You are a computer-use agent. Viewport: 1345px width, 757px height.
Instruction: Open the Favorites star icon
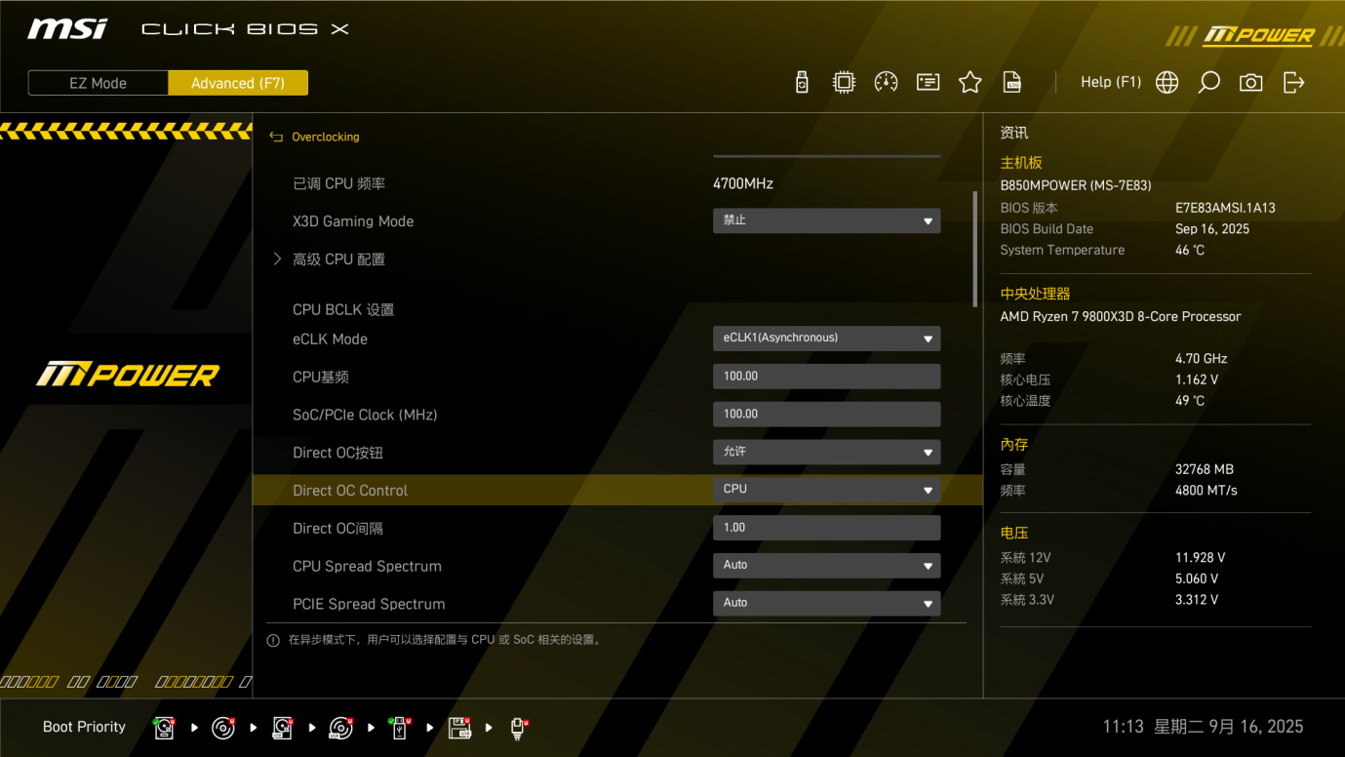969,83
